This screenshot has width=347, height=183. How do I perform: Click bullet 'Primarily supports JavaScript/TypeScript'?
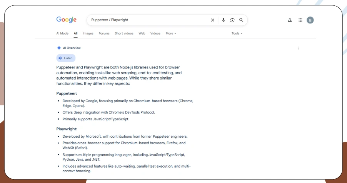[96, 119]
